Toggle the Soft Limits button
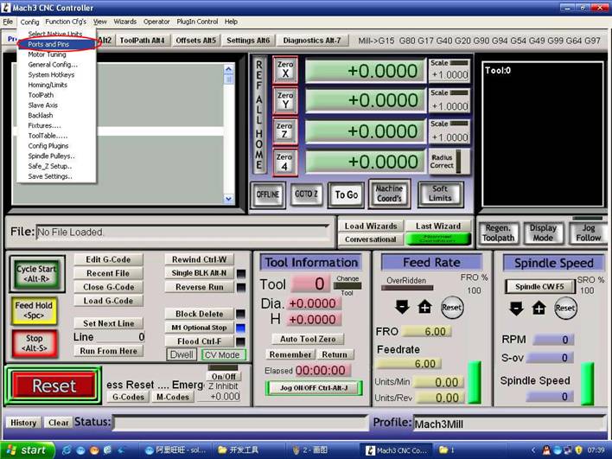 pyautogui.click(x=440, y=194)
